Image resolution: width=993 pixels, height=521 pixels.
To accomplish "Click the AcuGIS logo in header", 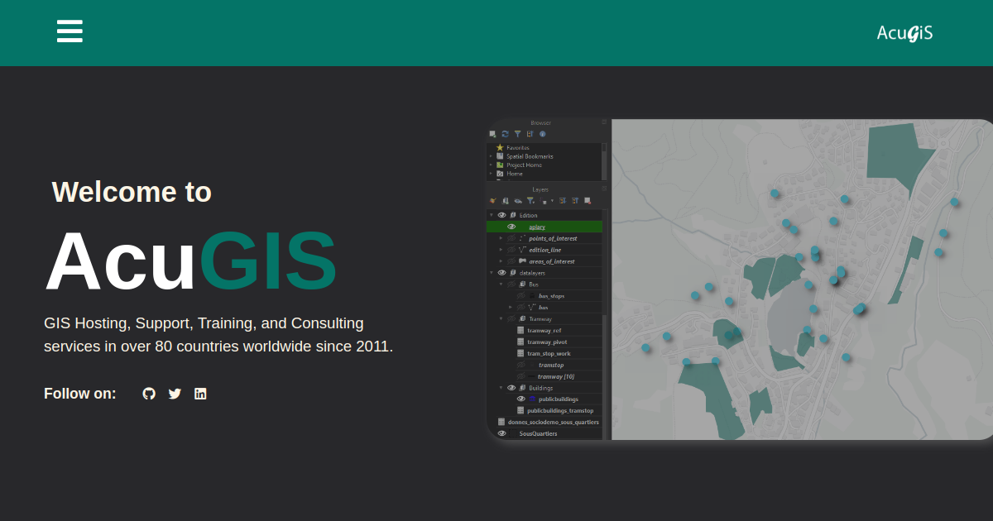I will [x=904, y=33].
